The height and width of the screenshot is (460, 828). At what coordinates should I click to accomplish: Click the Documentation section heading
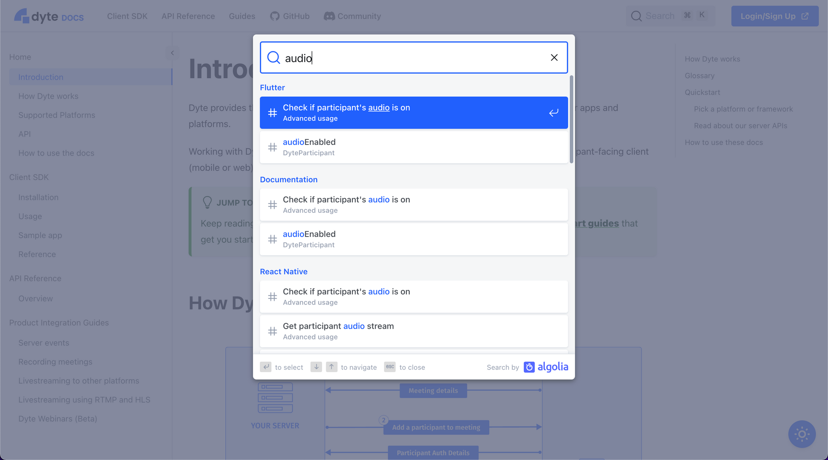289,179
